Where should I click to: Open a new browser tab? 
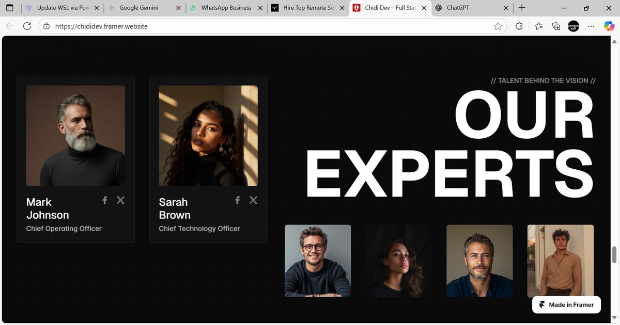click(x=522, y=8)
